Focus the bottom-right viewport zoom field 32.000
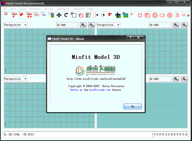The height and width of the screenshot is (141, 192). point(160,79)
